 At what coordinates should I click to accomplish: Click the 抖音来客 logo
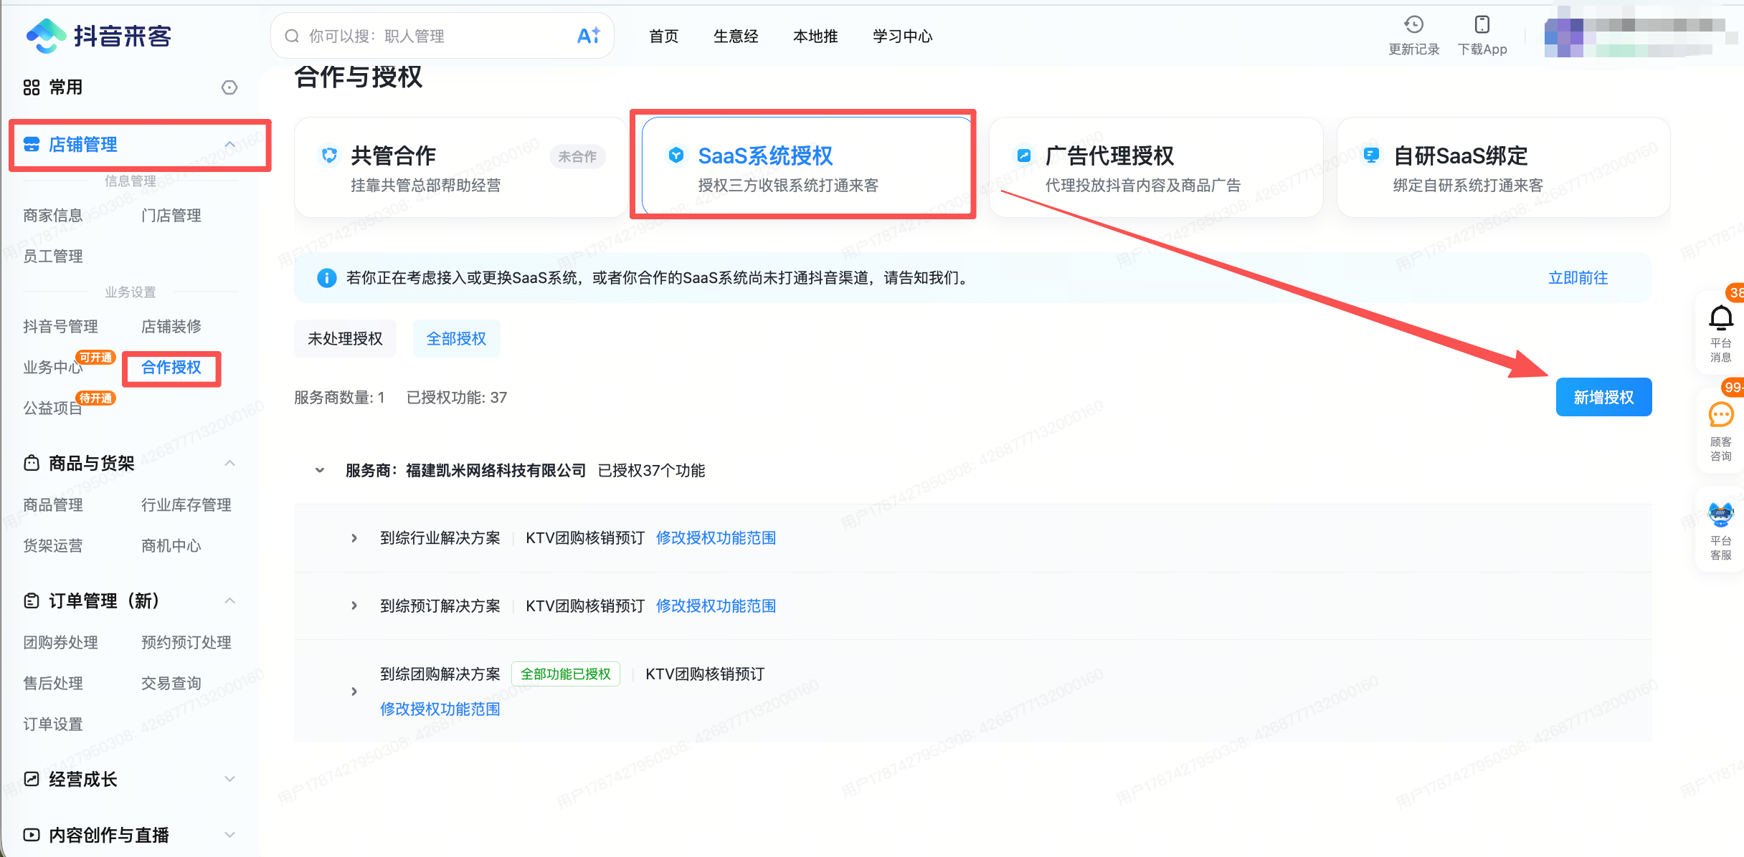click(x=98, y=35)
